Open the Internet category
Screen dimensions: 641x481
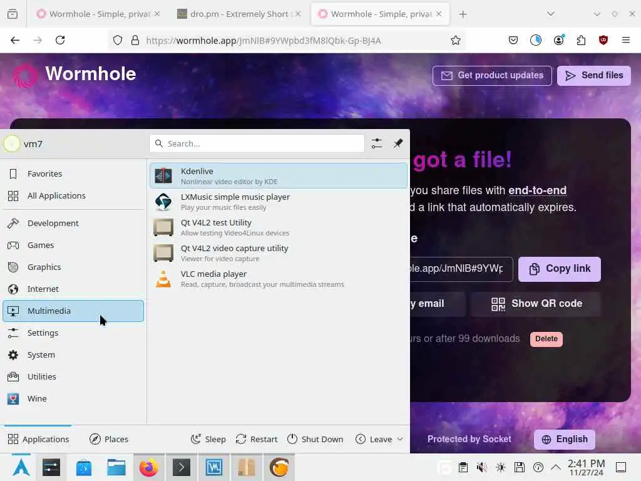coord(73,289)
